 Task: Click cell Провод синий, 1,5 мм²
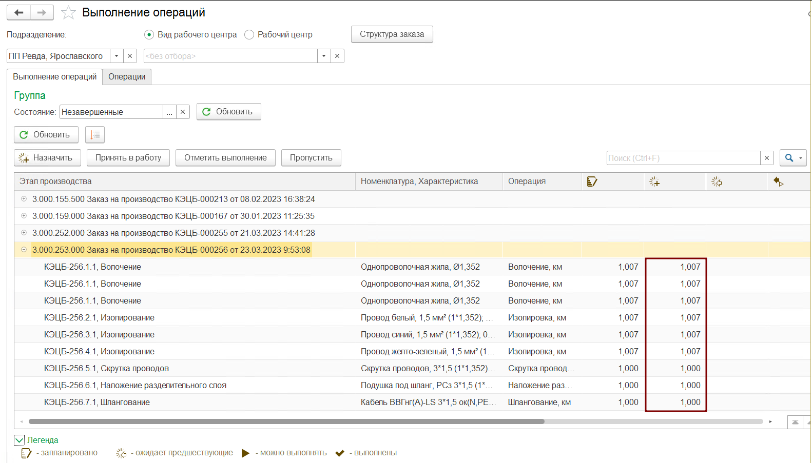[x=428, y=334]
